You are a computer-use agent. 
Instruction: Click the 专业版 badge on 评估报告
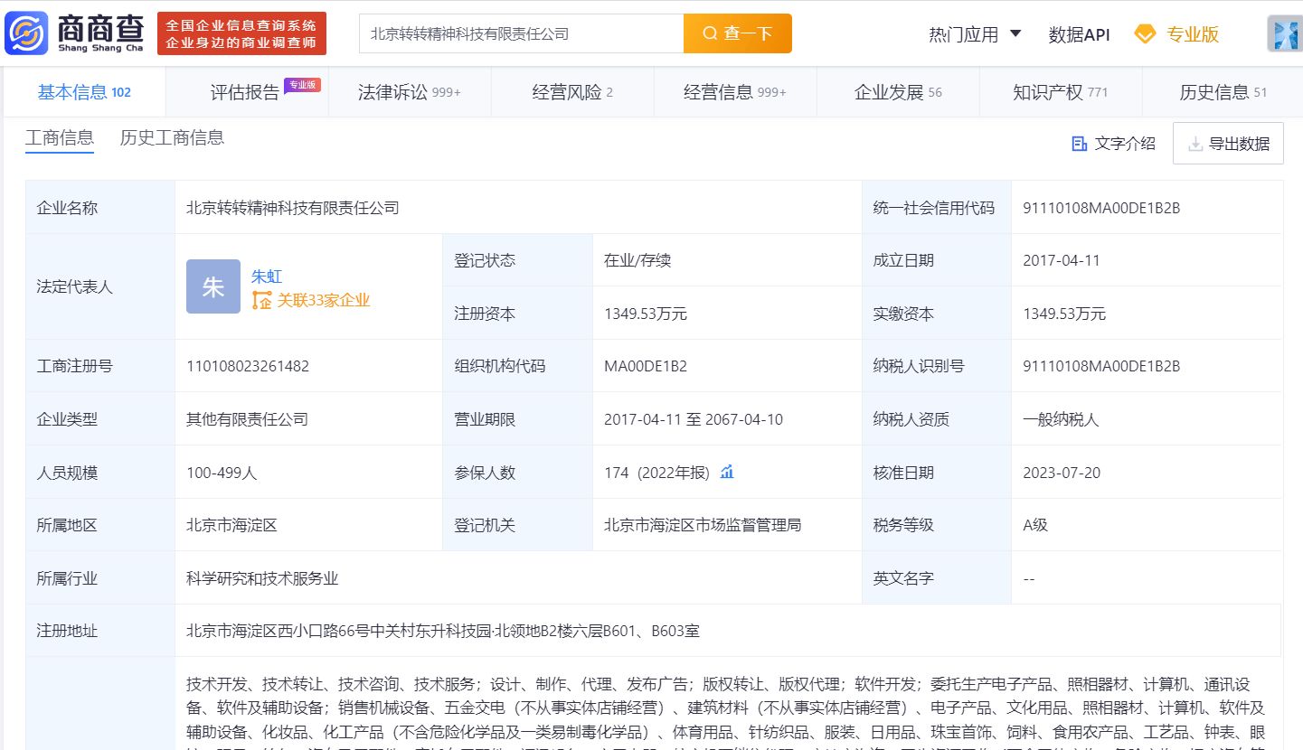coord(302,84)
